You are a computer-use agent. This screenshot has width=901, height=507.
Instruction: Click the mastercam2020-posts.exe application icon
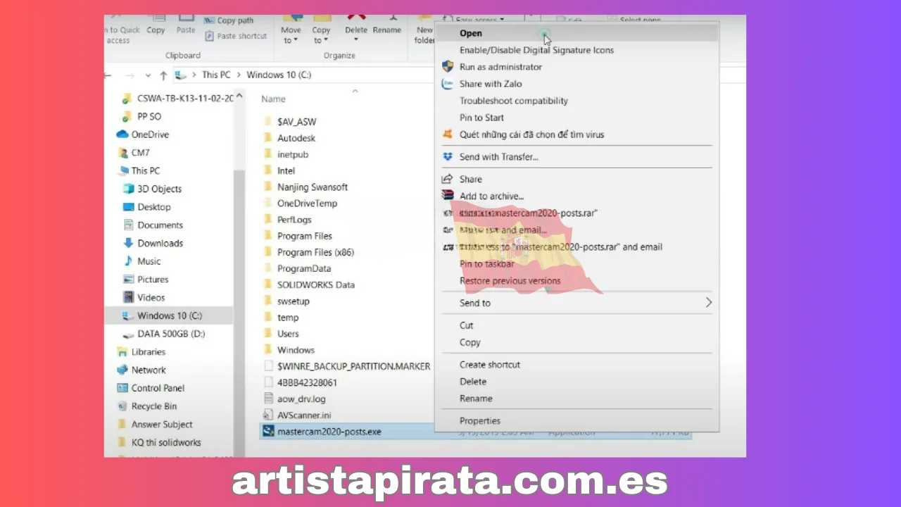[267, 432]
